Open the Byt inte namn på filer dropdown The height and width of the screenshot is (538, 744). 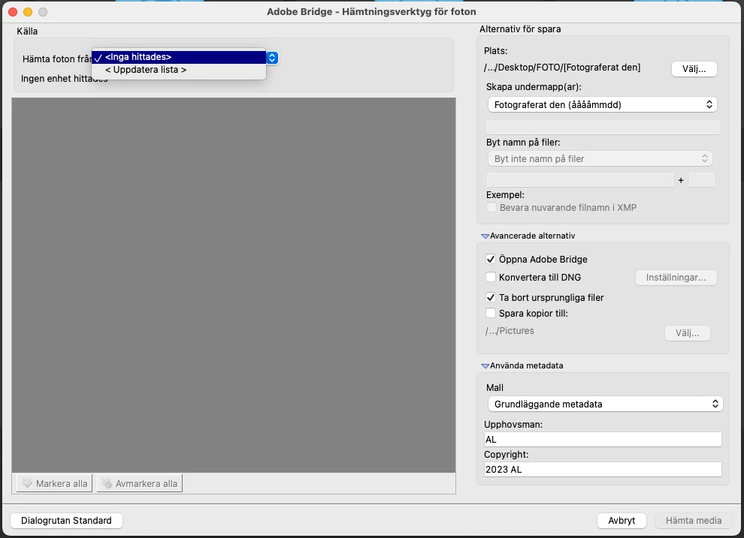(600, 158)
